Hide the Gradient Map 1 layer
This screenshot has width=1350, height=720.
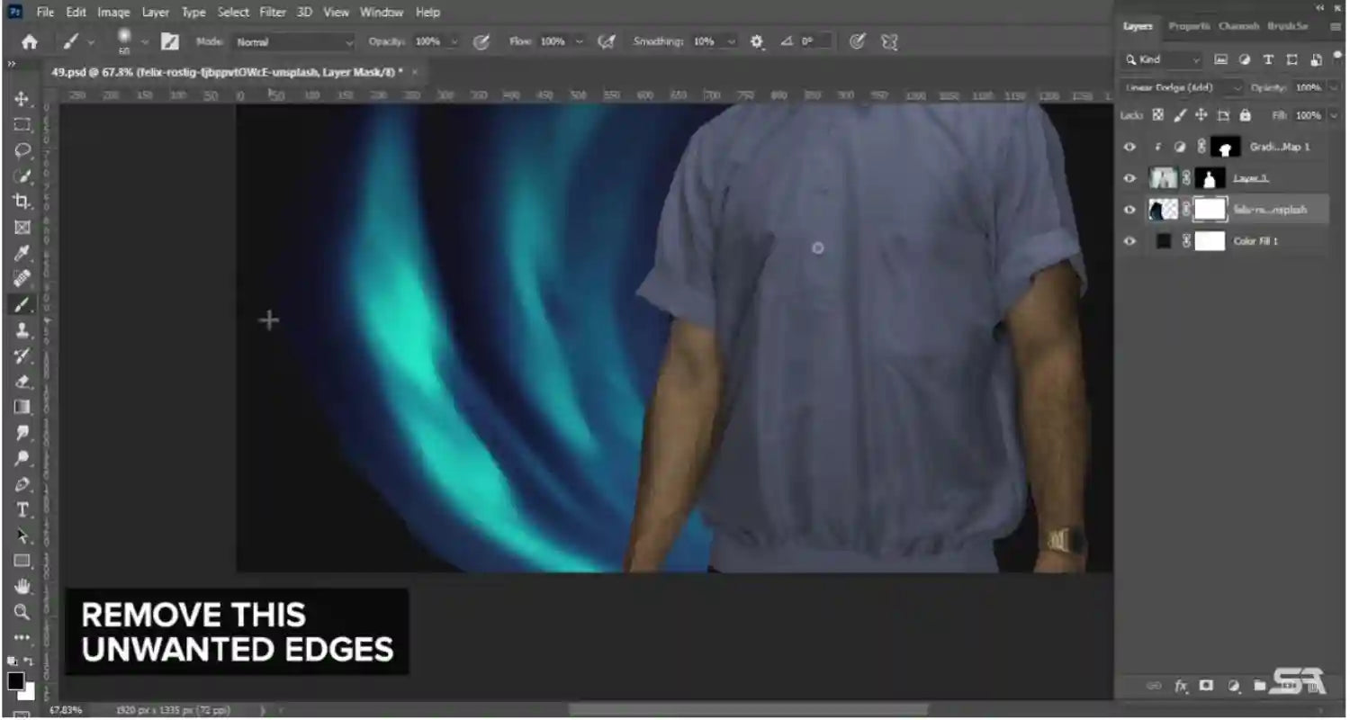click(1130, 147)
